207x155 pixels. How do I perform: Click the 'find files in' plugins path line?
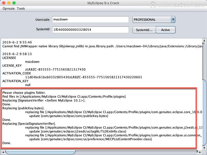point(64,97)
